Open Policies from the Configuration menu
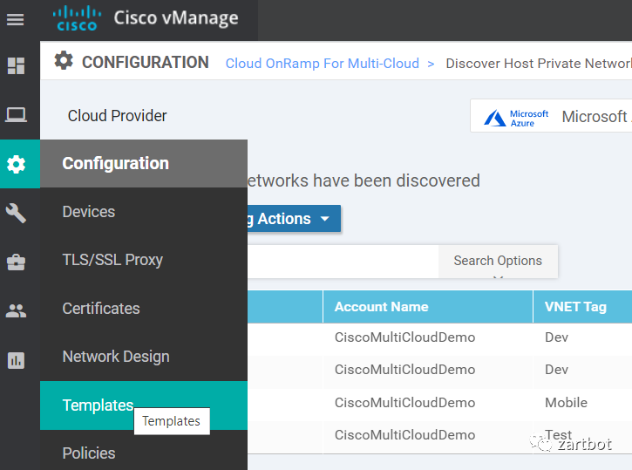The height and width of the screenshot is (470, 632). [89, 453]
